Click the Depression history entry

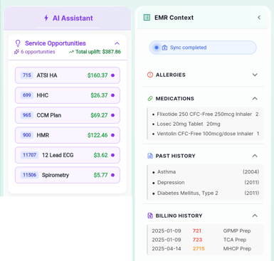click(206, 183)
